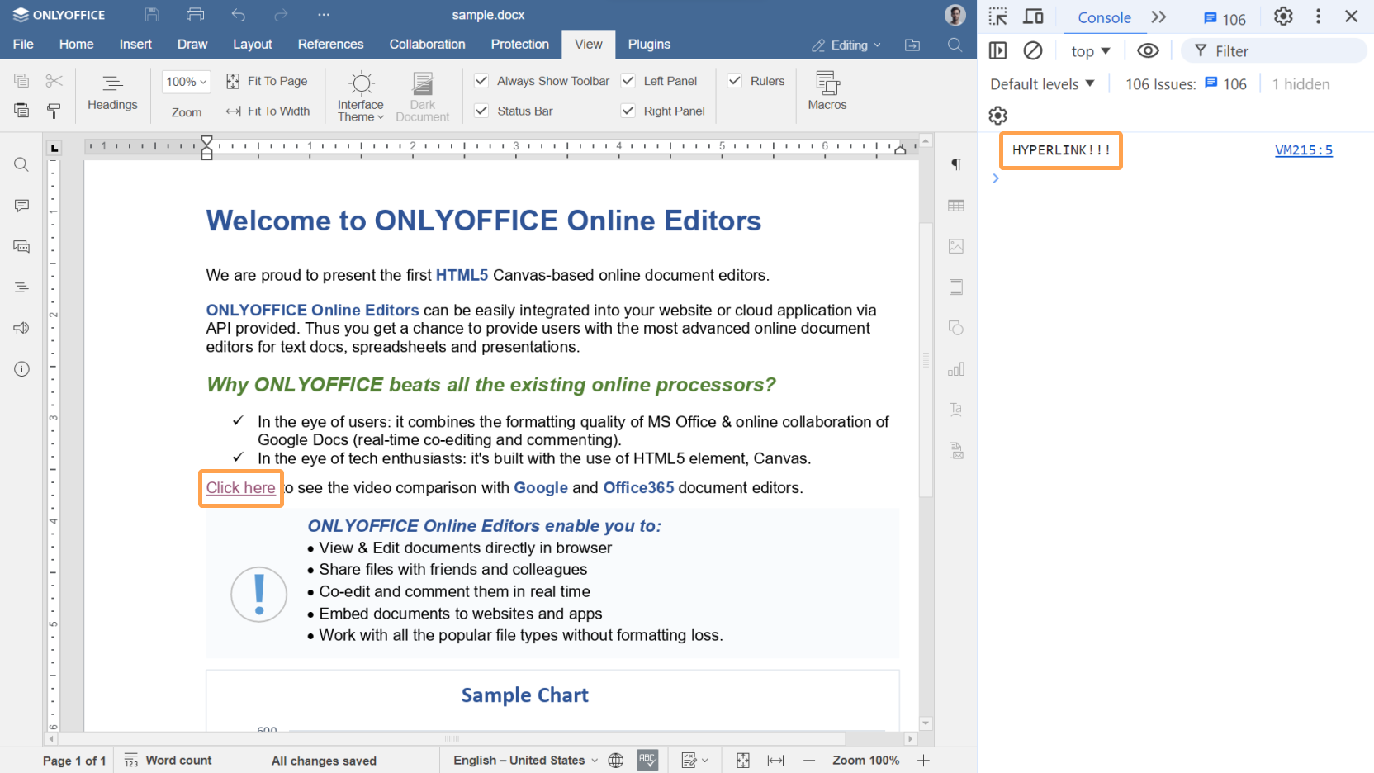
Task: Switch to the Layout tab
Action: 252,45
